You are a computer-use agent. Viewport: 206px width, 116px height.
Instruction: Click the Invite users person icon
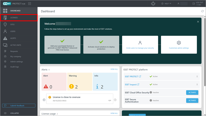pyautogui.click(x=140, y=43)
